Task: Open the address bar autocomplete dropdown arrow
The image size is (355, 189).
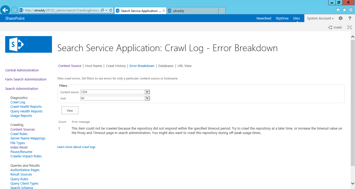Action: click(107, 10)
